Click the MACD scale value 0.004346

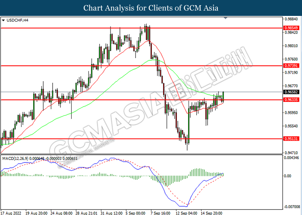[x=292, y=158]
